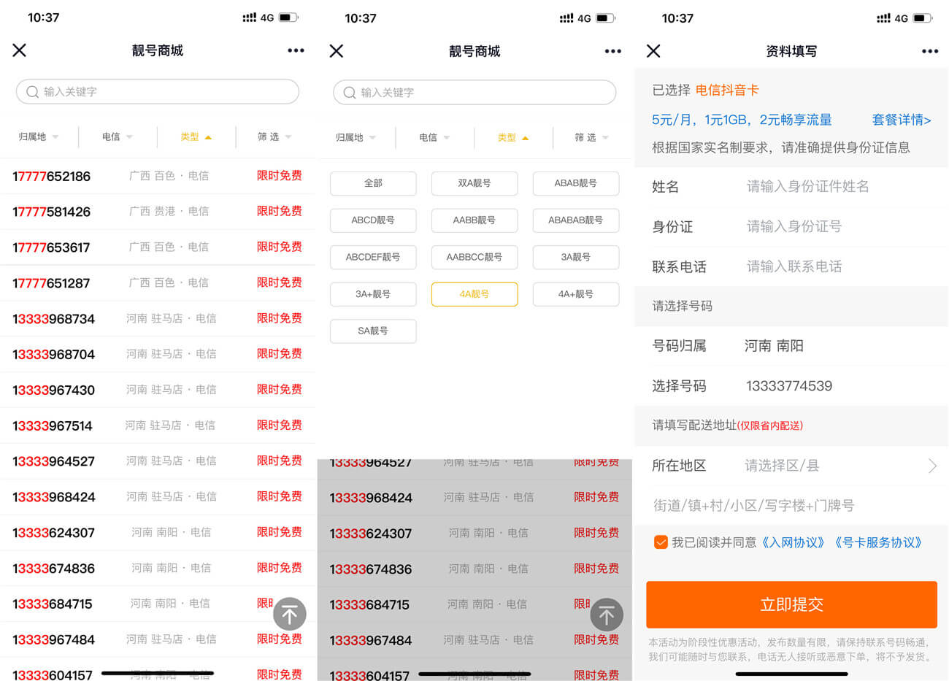Select ABABAB靓号 type filter
This screenshot has height=681, width=949.
coord(576,220)
